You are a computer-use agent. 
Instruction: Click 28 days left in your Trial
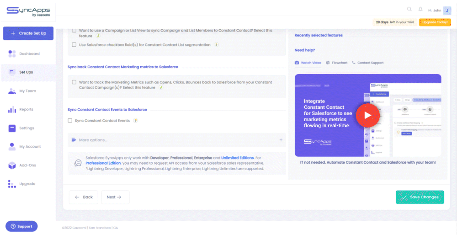point(395,22)
